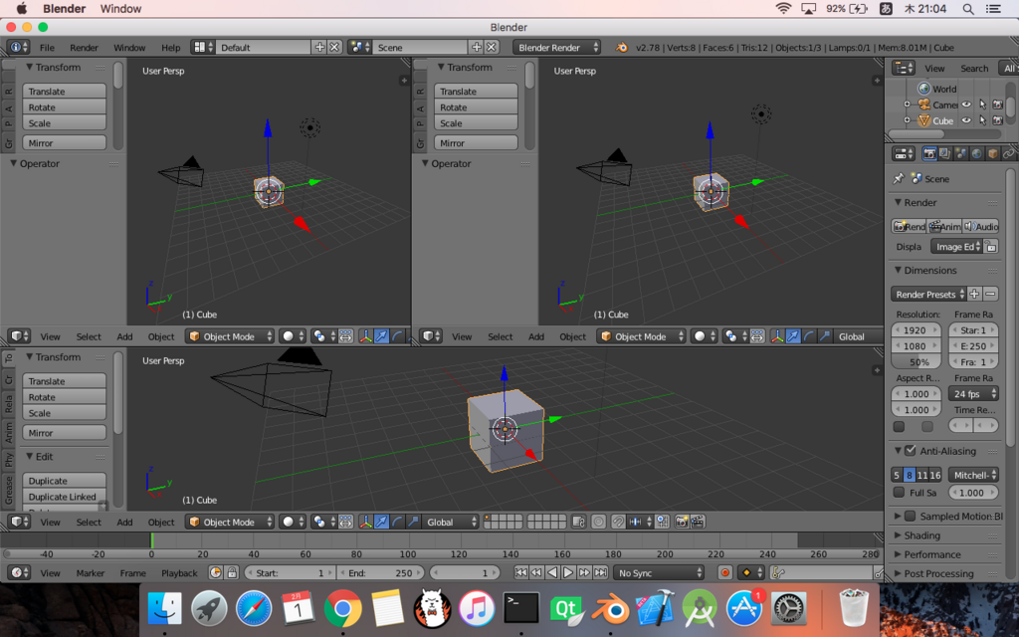This screenshot has height=637, width=1019.
Task: Open the Blender app in the Dock
Action: (611, 609)
